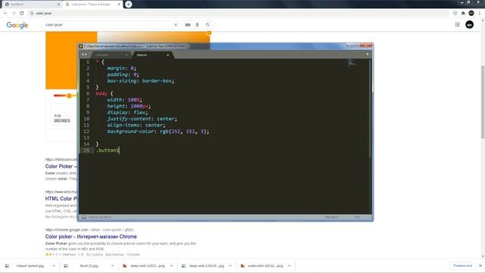Screen dimensions: 485x273
Task: Go forward in Chrome history
Action: pos(14,14)
